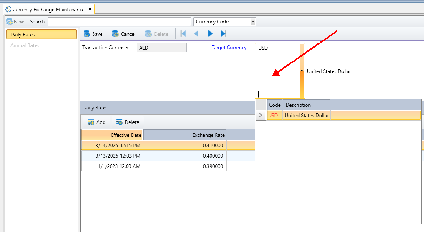This screenshot has height=232, width=424.
Task: Open the Currency Code search dropdown
Action: tap(253, 22)
